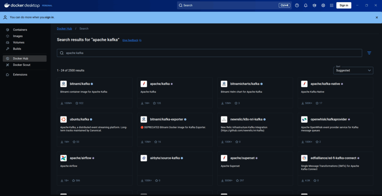The width and height of the screenshot is (382, 196).
Task: Click the Give feedback link
Action: tap(132, 40)
